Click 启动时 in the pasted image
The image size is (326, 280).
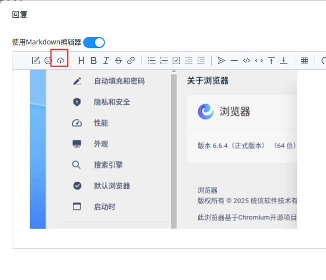[104, 207]
